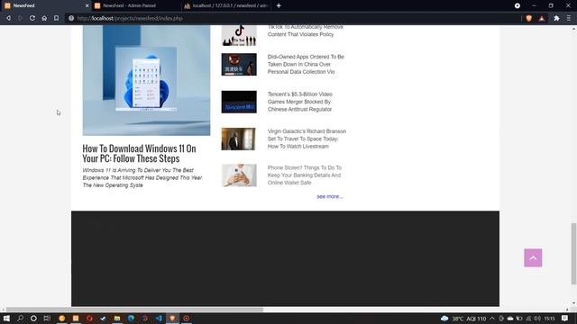Click the pink back-to-top arrow button
Screen dimensions: 577x324
533,257
